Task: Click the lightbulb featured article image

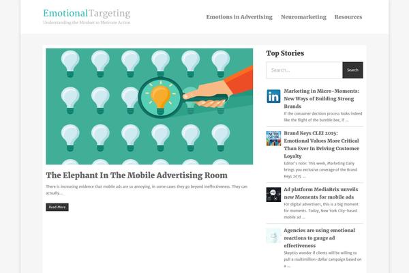Action: (149, 106)
